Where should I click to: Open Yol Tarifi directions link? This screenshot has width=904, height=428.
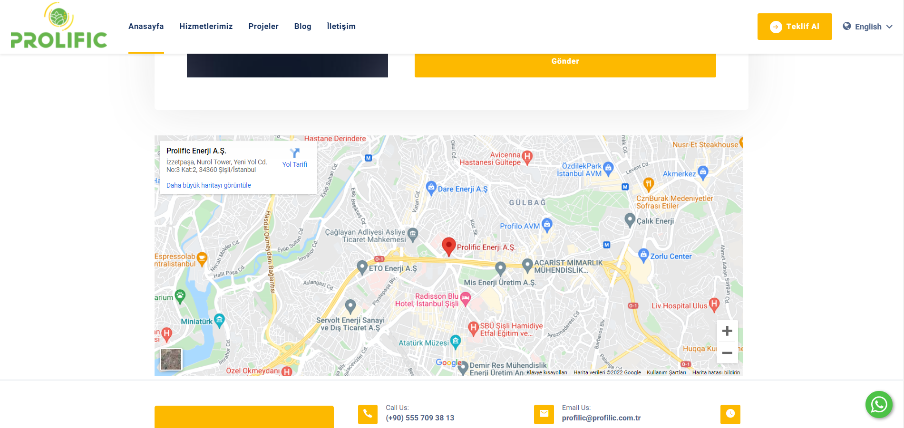295,164
